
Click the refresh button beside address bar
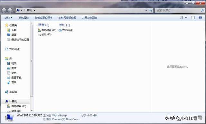(x=151, y=10)
